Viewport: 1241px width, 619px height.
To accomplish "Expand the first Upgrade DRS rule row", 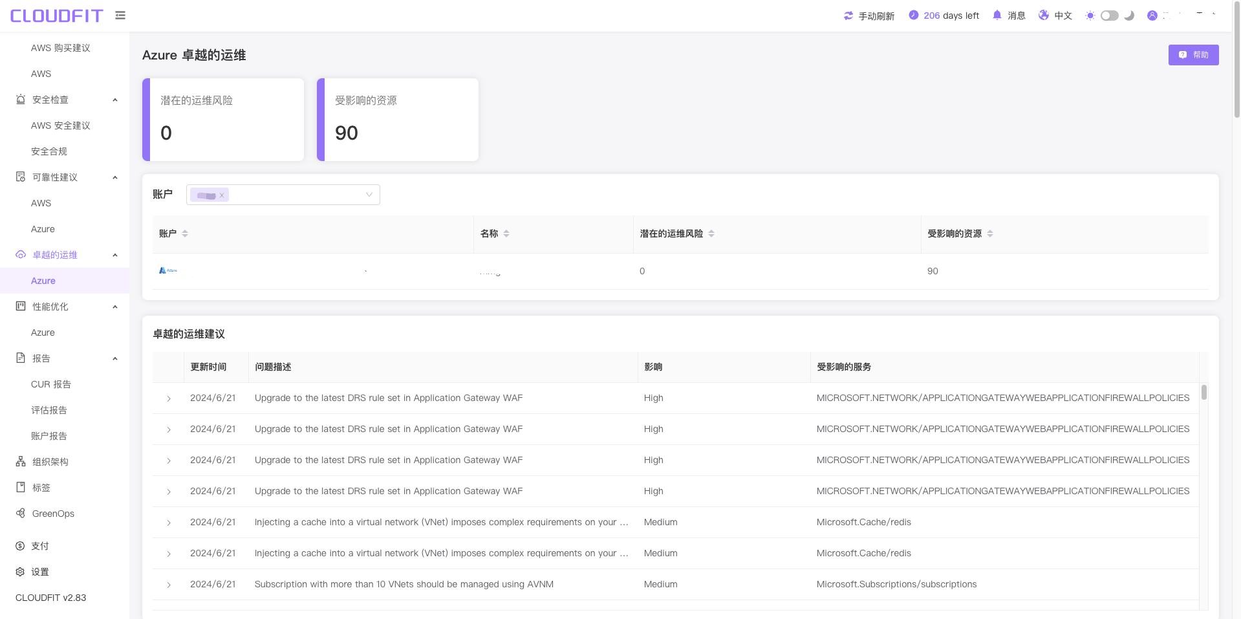I will tap(169, 398).
